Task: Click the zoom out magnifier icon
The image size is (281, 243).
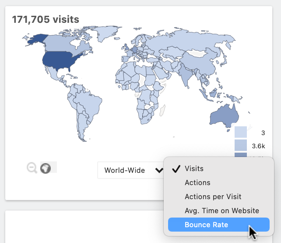Action: [x=32, y=168]
